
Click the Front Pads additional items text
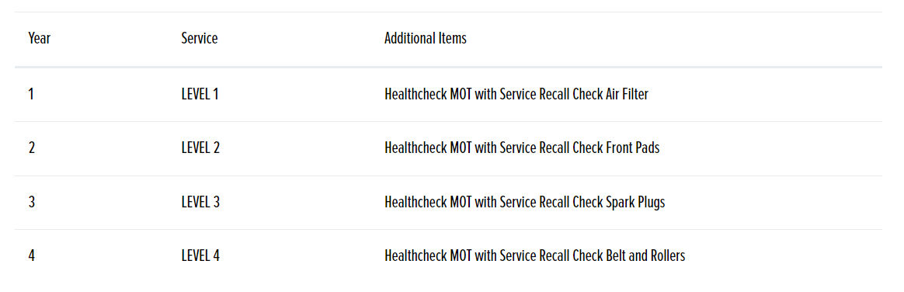point(632,148)
